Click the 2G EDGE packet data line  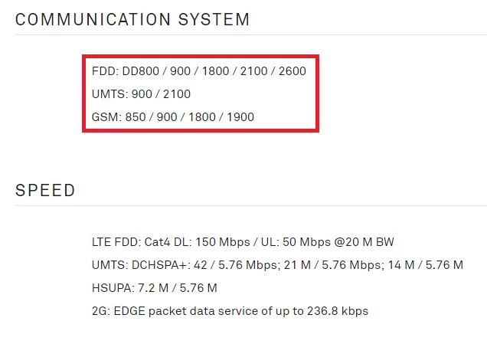[230, 311]
